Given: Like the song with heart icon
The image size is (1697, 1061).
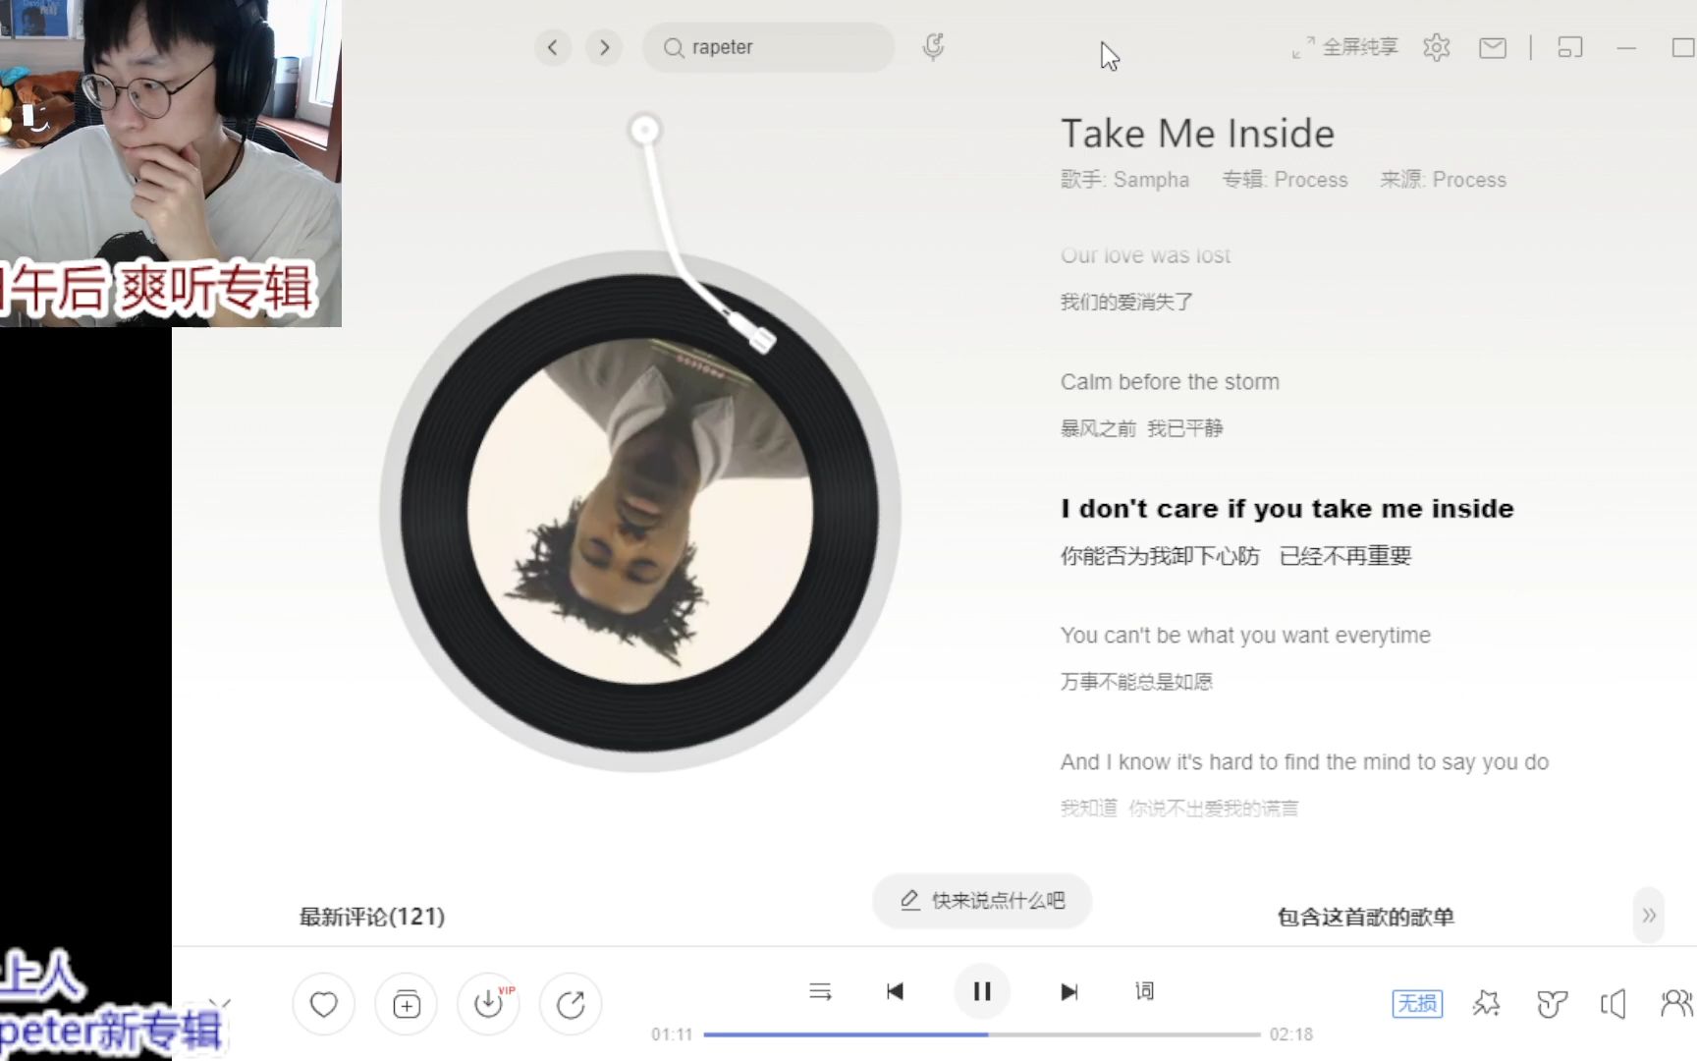Looking at the screenshot, I should 323,1004.
